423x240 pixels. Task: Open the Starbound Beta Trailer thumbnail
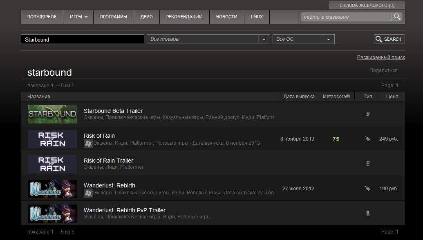pos(52,114)
